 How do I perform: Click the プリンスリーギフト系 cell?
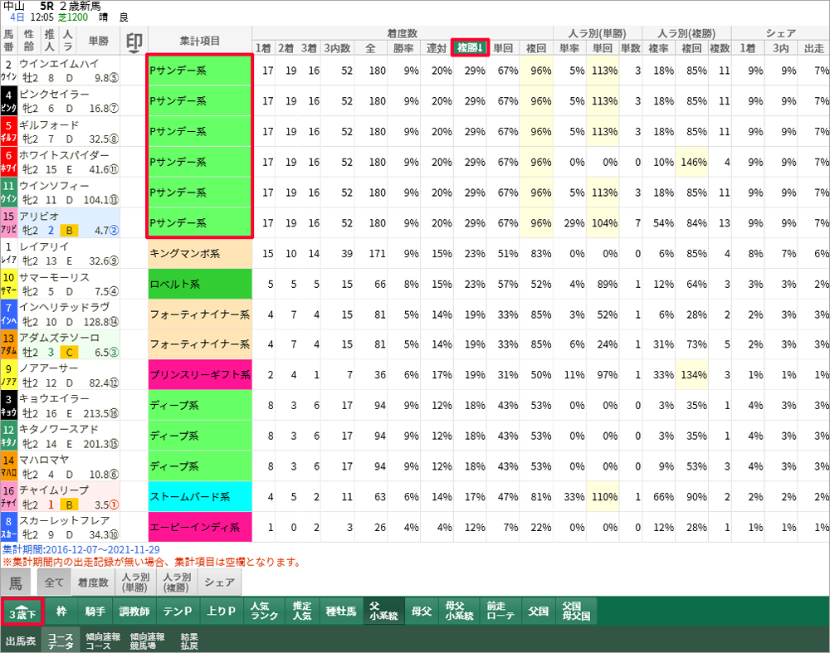(x=200, y=375)
